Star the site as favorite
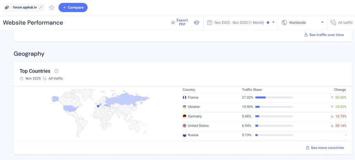The image size is (355, 160). [51, 7]
